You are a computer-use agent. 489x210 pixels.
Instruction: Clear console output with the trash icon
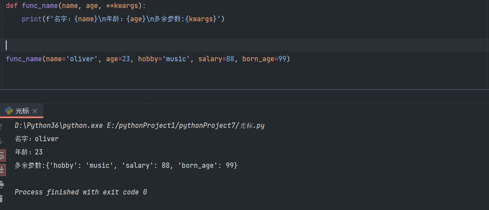2,198
